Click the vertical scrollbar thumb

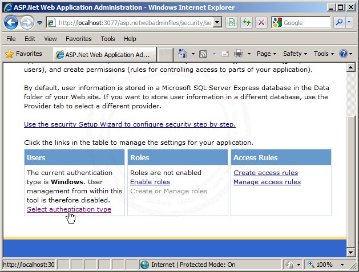coord(351,182)
